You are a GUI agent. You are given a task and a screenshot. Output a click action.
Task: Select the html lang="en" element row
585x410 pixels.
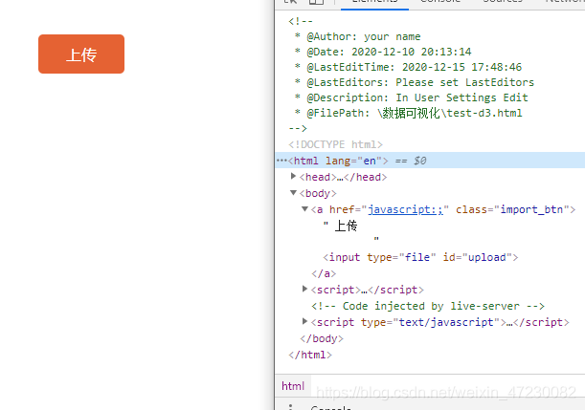pos(430,161)
